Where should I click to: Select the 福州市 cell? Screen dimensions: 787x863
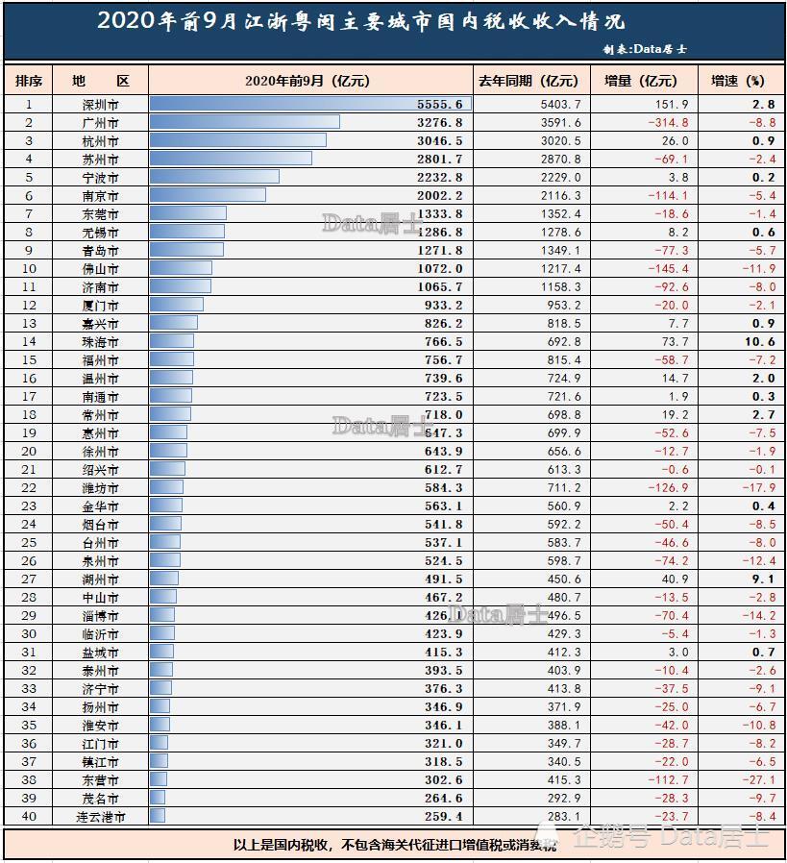pyautogui.click(x=101, y=360)
